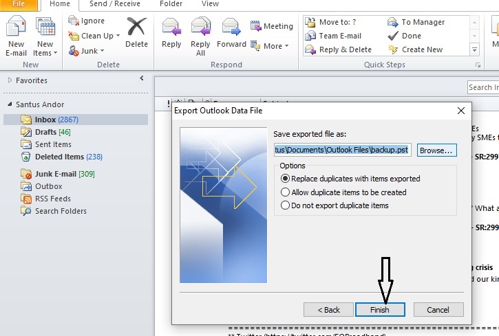Select the Team E-mail quick step
499x336 pixels.
[x=333, y=36]
